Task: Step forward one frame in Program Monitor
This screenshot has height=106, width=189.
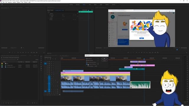Action: coord(144,52)
